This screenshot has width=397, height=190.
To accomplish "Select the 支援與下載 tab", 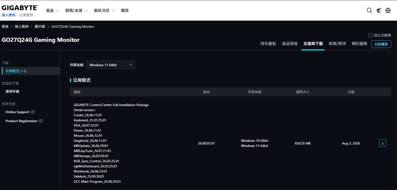I will pyautogui.click(x=313, y=44).
